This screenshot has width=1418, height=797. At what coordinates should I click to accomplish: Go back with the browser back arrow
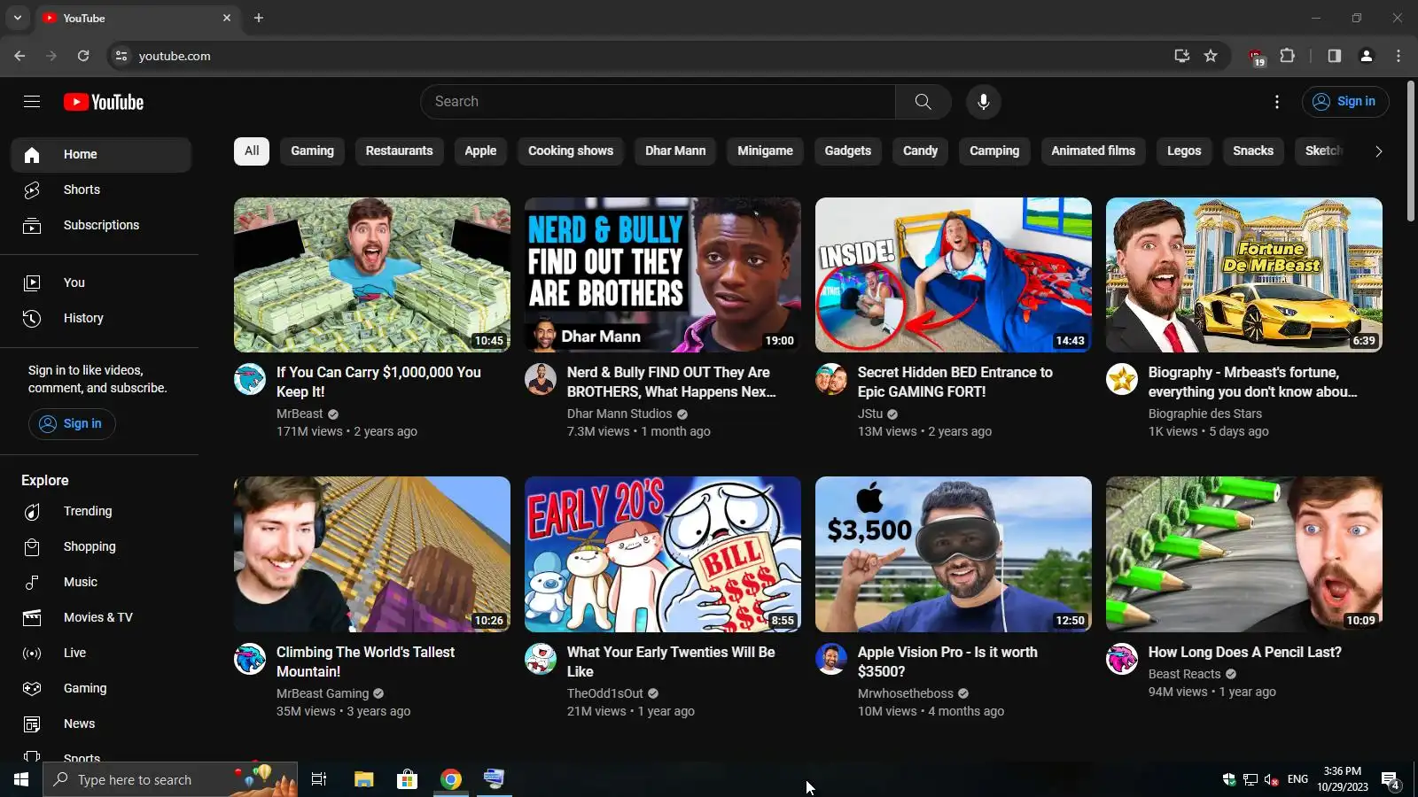(x=19, y=56)
